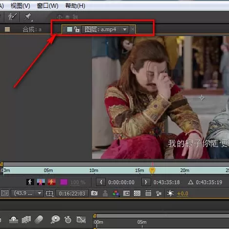229x229 pixels.
Task: Open the 窗口(W) menu
Action: point(48,6)
